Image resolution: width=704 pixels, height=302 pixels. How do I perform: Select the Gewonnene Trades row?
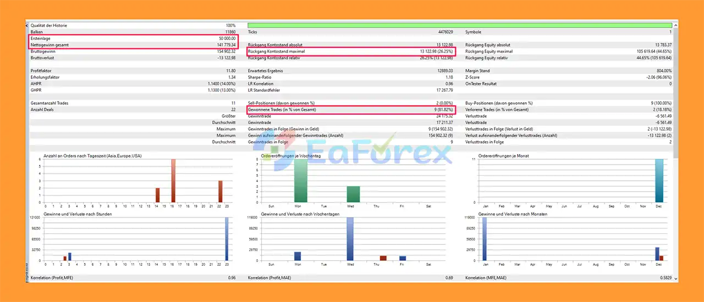tap(351, 110)
